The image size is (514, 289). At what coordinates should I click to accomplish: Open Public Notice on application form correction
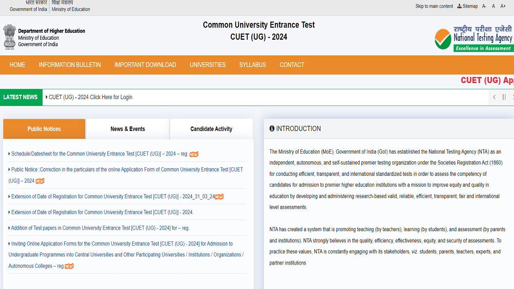tap(126, 175)
